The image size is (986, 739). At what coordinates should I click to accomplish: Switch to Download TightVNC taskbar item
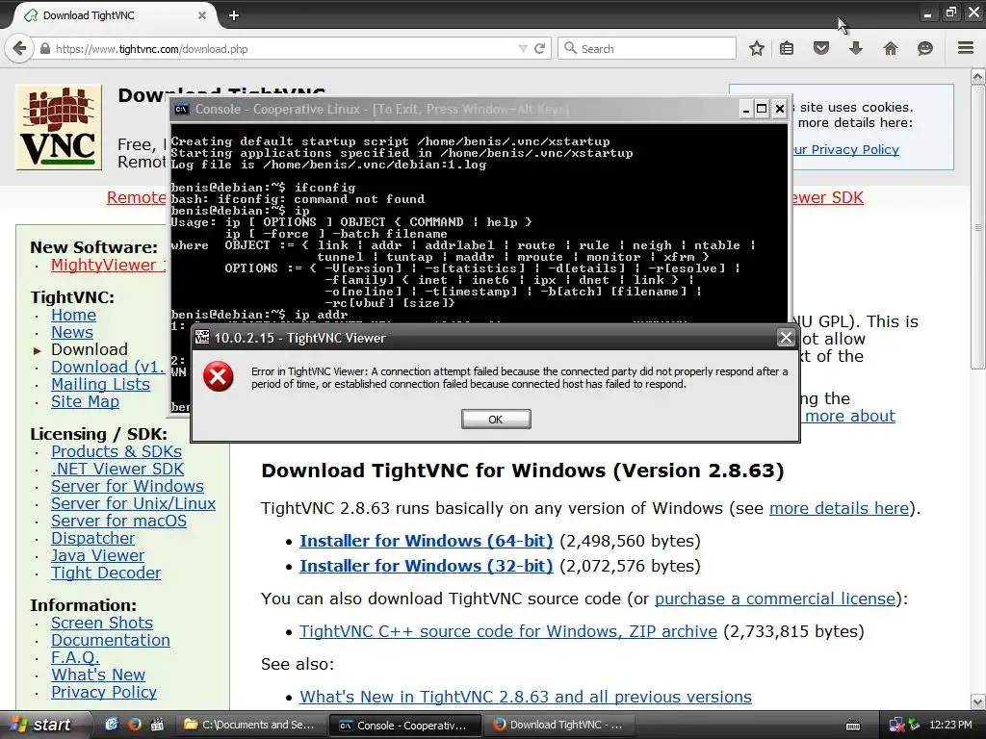tap(558, 725)
